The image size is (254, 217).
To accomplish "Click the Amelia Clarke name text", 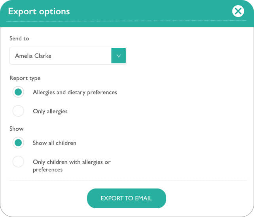I will (x=33, y=56).
